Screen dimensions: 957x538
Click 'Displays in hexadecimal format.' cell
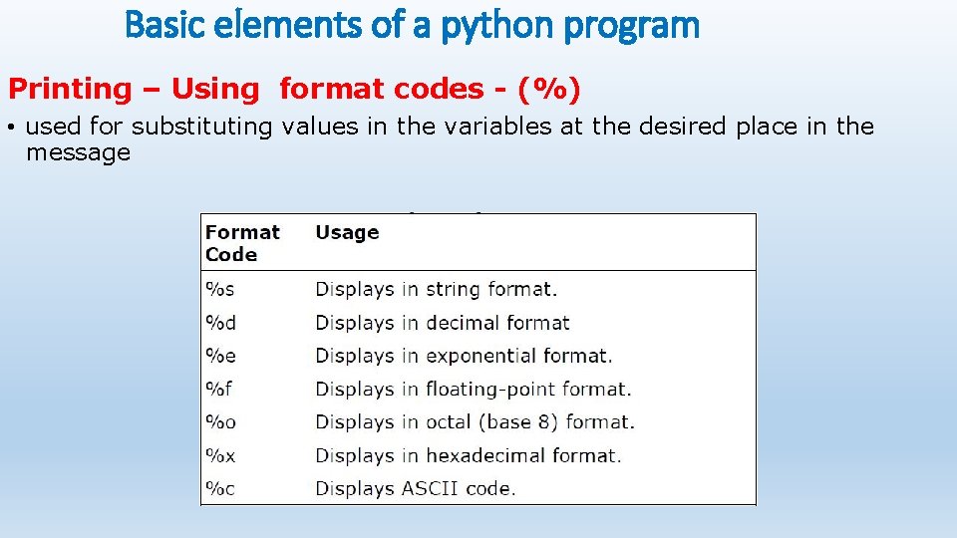(x=469, y=455)
